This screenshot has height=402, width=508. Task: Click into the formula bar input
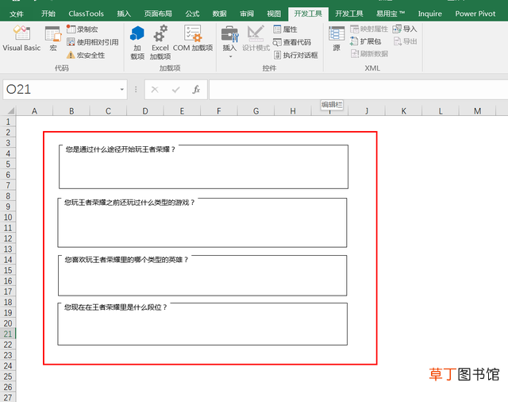(358, 90)
